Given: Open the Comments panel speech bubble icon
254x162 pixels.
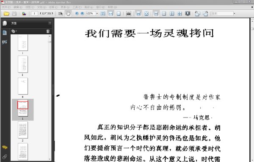Looking at the screenshot, I should (5, 148).
